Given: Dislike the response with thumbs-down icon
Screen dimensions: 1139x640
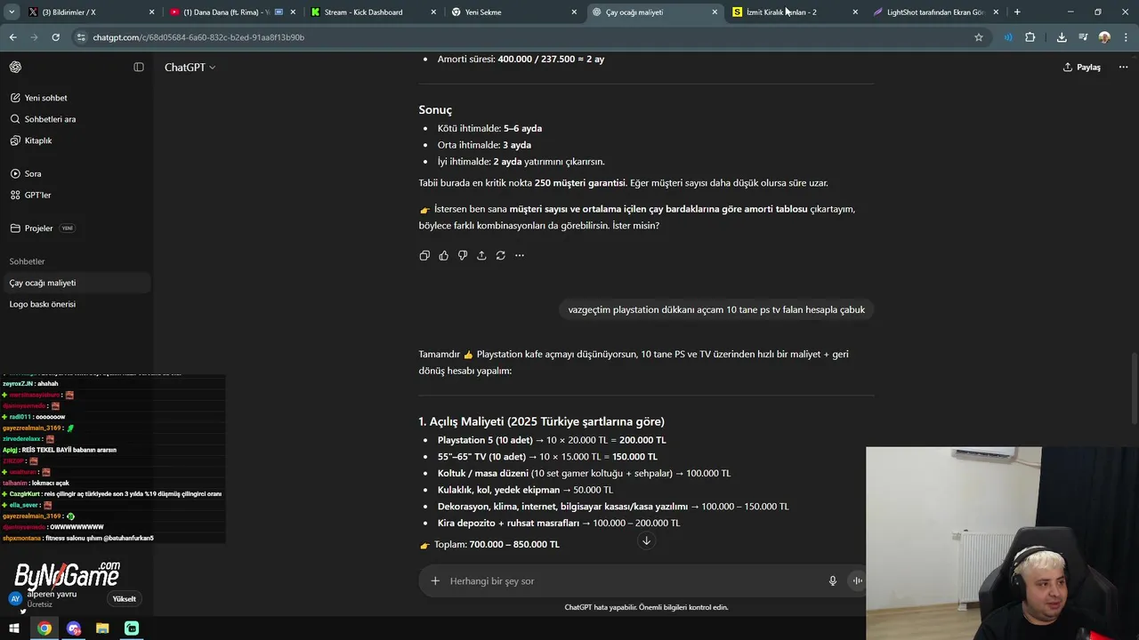Looking at the screenshot, I should click(463, 255).
